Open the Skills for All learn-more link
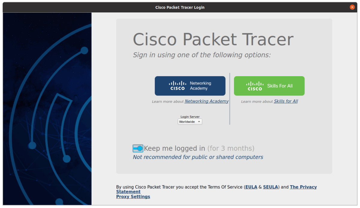The image size is (360, 208). [x=286, y=101]
